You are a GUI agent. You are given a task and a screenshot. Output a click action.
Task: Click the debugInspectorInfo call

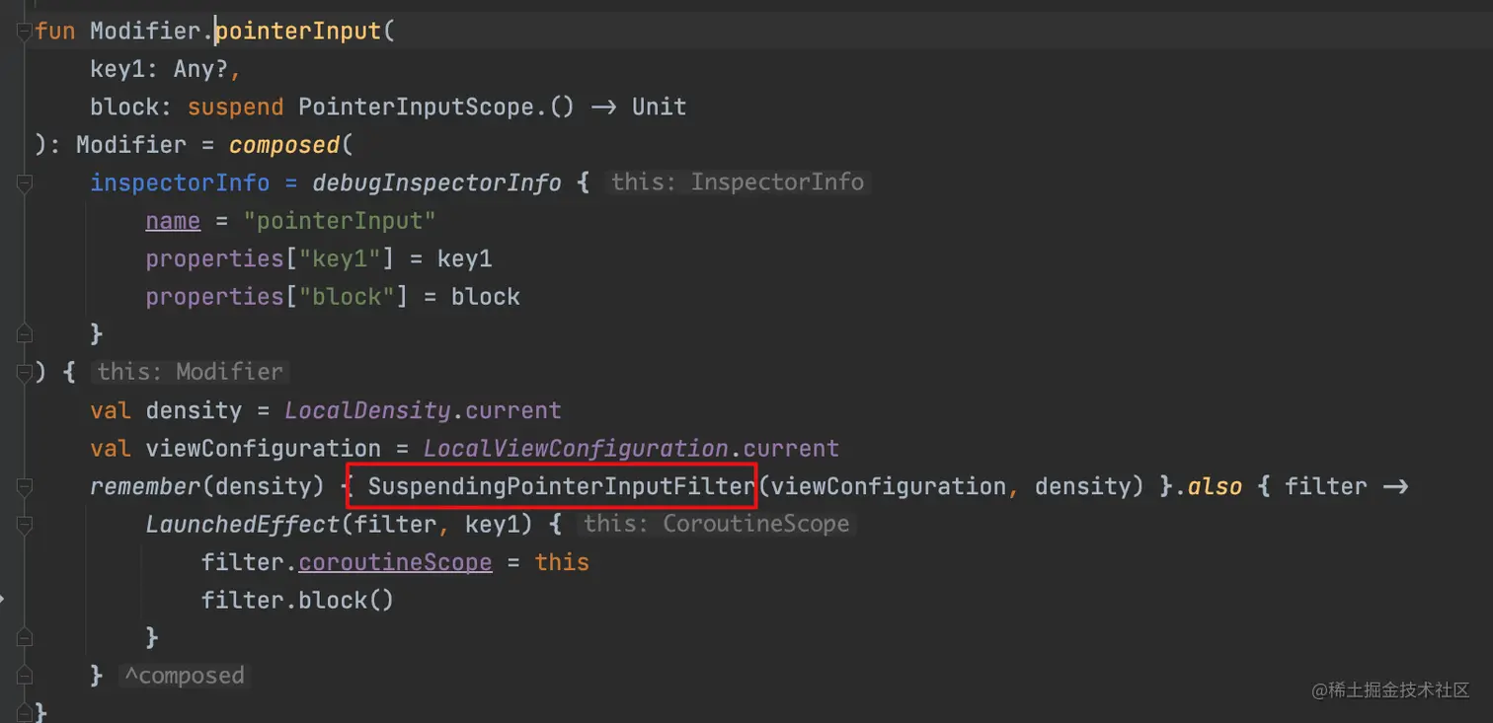point(436,182)
